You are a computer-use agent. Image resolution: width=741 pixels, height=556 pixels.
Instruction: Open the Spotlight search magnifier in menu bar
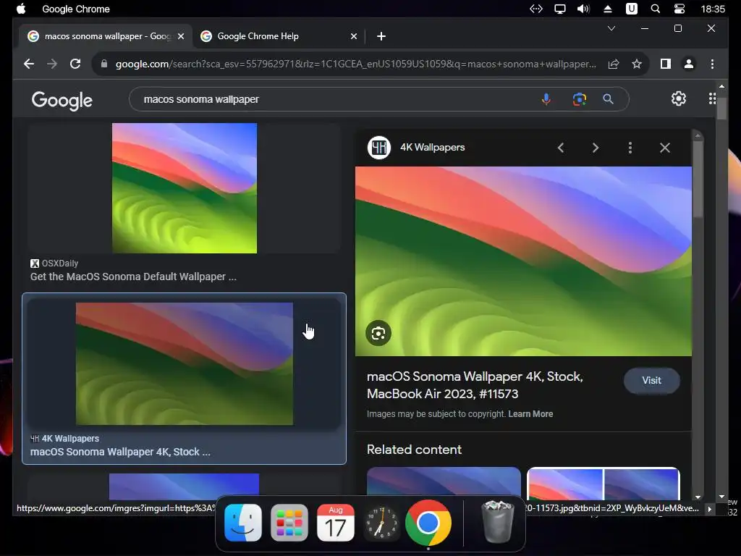click(x=655, y=9)
